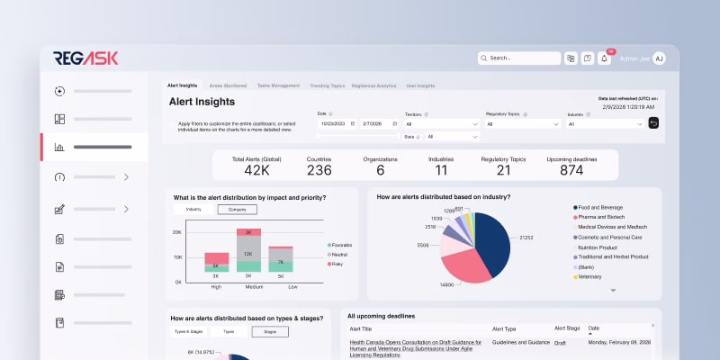Click the Alert Title column header
The width and height of the screenshot is (720, 360).
pyautogui.click(x=361, y=328)
